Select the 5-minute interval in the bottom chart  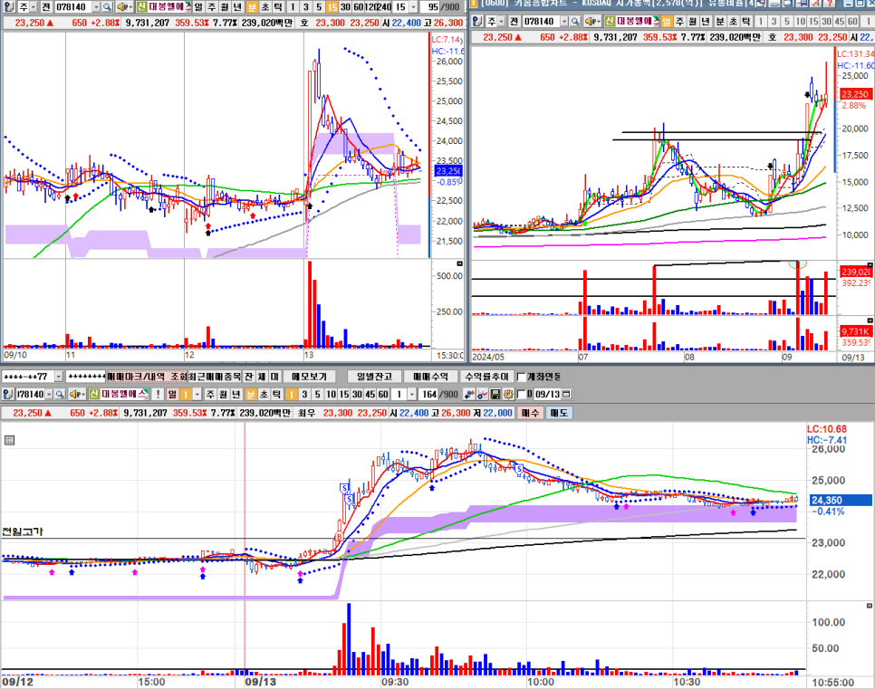pyautogui.click(x=318, y=395)
